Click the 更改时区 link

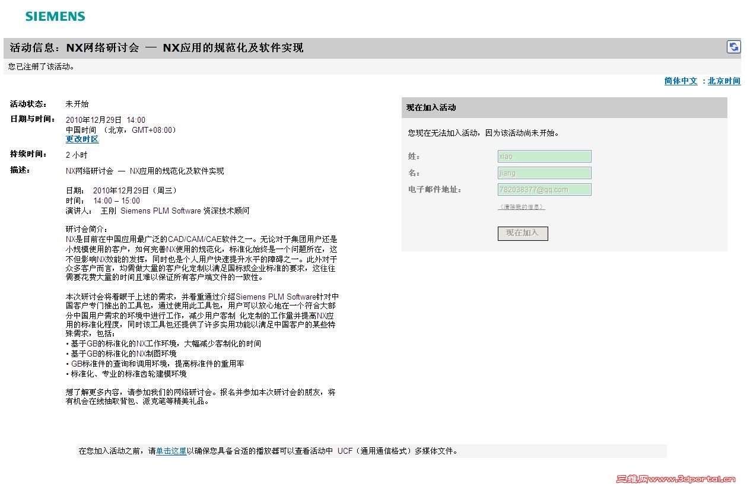(82, 139)
